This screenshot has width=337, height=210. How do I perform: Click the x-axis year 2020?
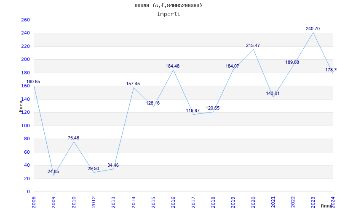[x=253, y=202]
